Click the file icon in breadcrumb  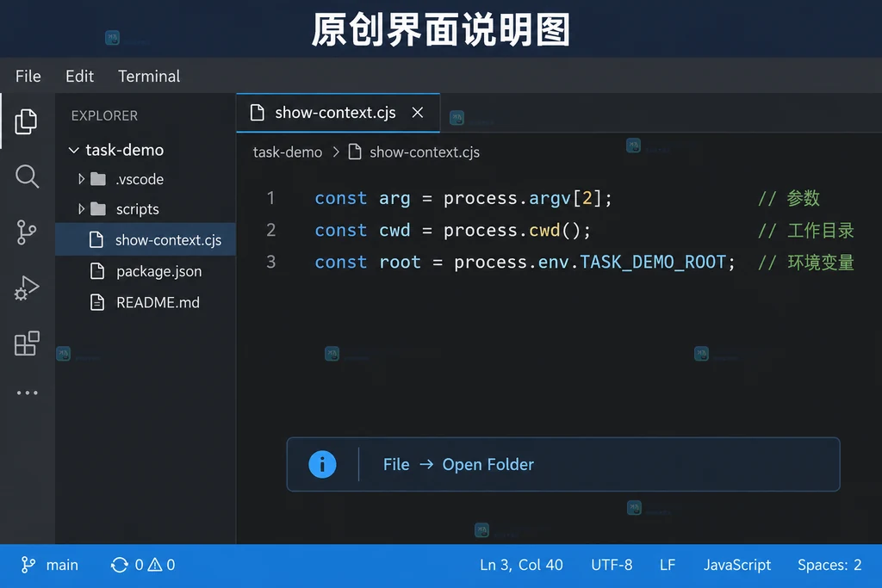tap(354, 152)
